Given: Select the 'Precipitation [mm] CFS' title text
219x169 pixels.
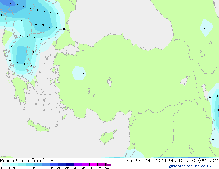Looking at the screenshot, I should pyautogui.click(x=28, y=161).
